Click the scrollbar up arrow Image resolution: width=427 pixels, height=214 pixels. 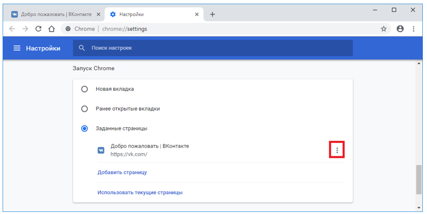coord(419,63)
